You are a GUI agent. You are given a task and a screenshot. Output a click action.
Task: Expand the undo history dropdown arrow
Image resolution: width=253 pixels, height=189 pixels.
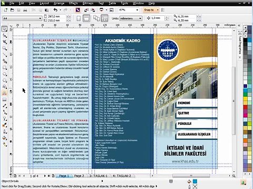(x=61, y=10)
